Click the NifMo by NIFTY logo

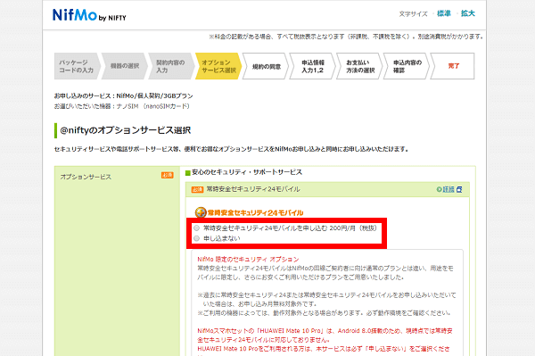[89, 15]
